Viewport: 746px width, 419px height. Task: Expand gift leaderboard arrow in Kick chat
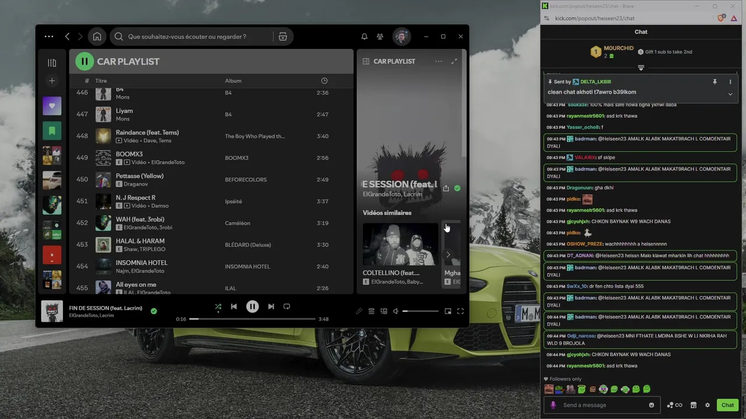tap(641, 68)
